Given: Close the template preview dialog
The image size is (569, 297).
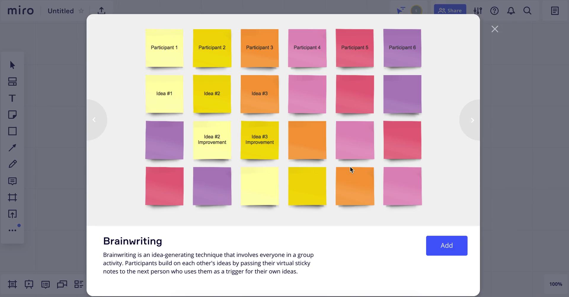Looking at the screenshot, I should click(x=495, y=29).
